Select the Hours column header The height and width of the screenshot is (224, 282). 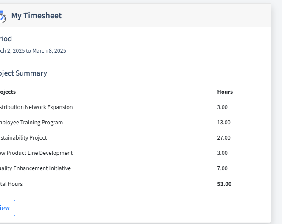tap(225, 92)
